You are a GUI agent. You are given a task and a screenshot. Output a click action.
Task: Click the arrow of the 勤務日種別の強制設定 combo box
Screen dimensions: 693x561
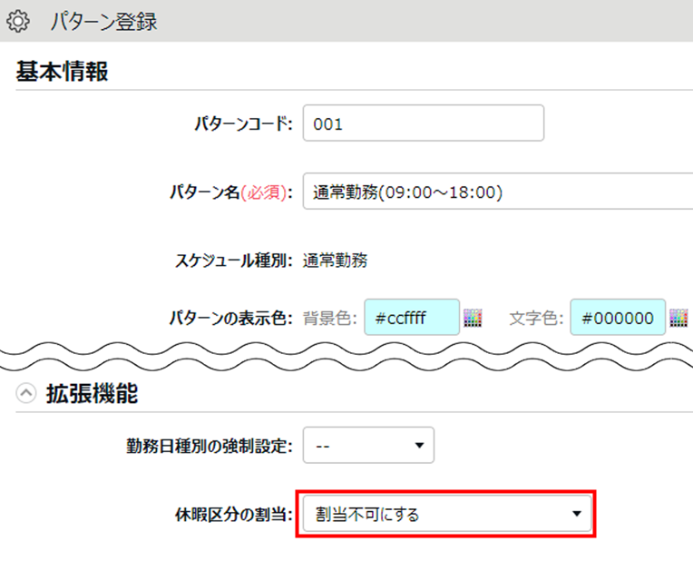point(419,446)
